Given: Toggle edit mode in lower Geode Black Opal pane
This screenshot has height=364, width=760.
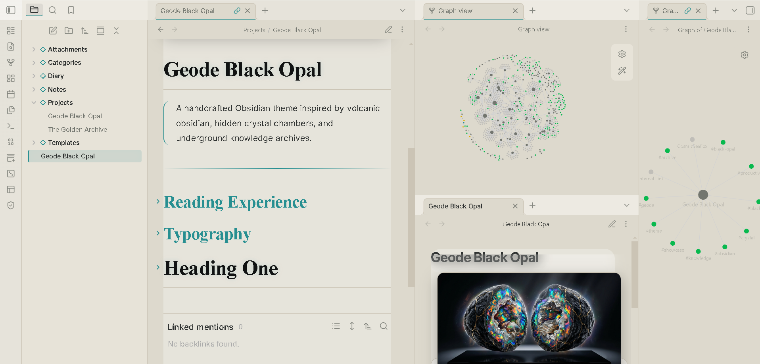Looking at the screenshot, I should [x=612, y=224].
